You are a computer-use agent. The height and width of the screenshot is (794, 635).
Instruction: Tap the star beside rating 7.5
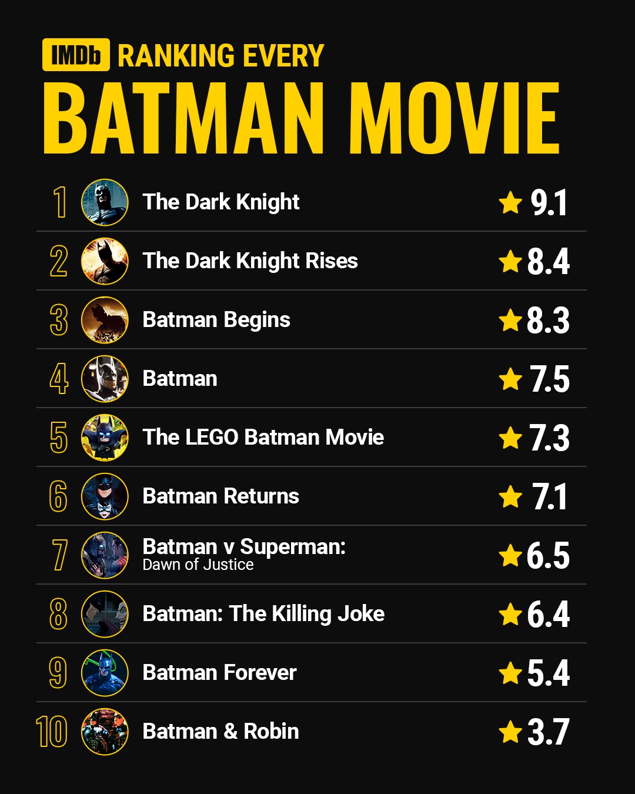(510, 379)
